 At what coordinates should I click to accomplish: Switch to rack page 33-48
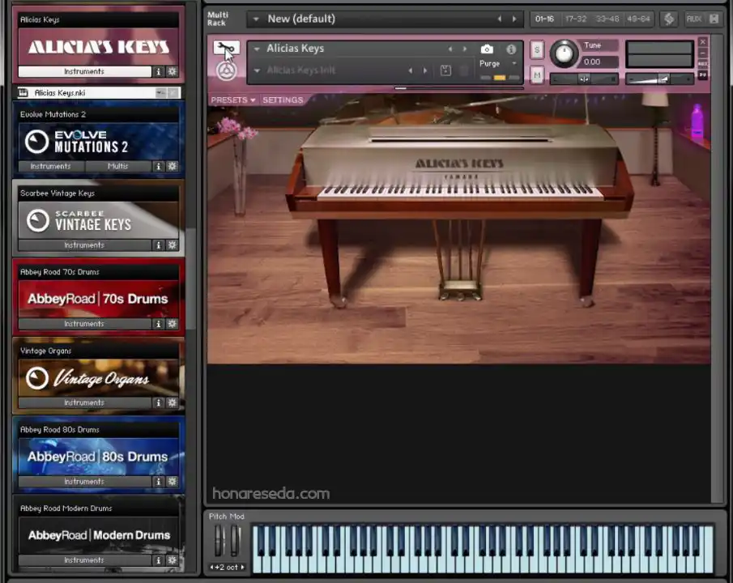(x=607, y=19)
